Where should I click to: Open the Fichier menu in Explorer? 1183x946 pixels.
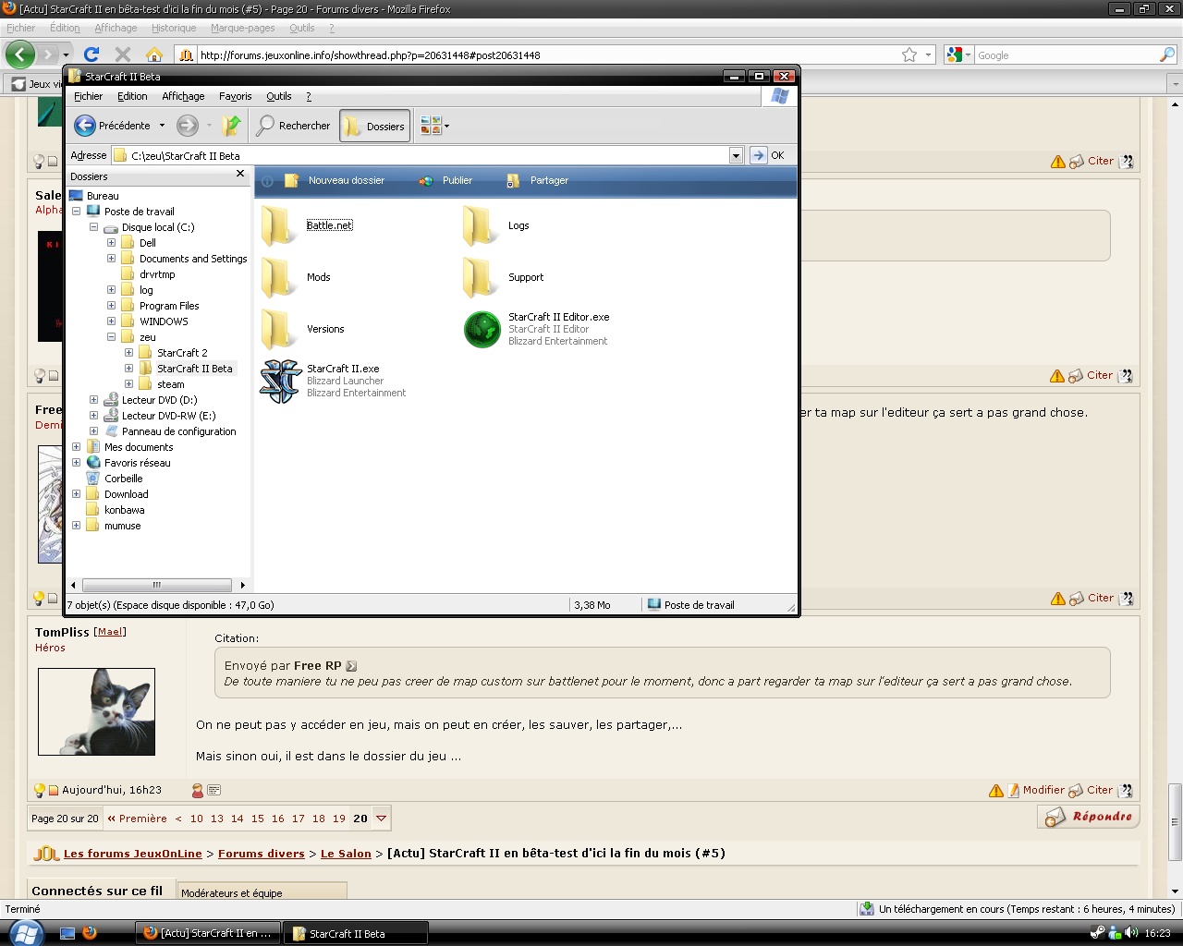click(x=88, y=96)
